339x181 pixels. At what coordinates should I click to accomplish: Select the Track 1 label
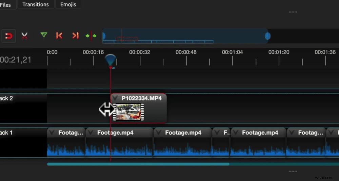pos(6,133)
